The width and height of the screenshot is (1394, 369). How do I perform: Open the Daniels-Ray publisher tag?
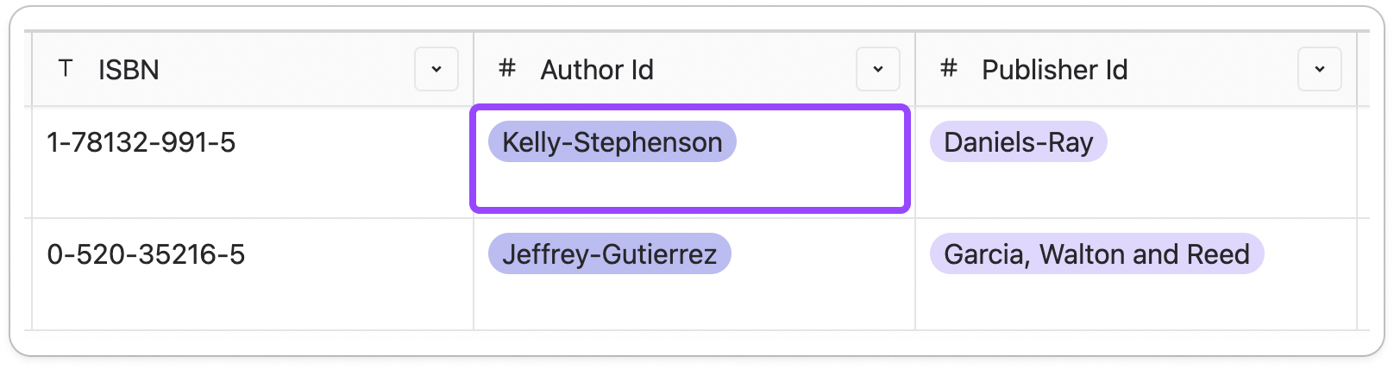pyautogui.click(x=1019, y=141)
